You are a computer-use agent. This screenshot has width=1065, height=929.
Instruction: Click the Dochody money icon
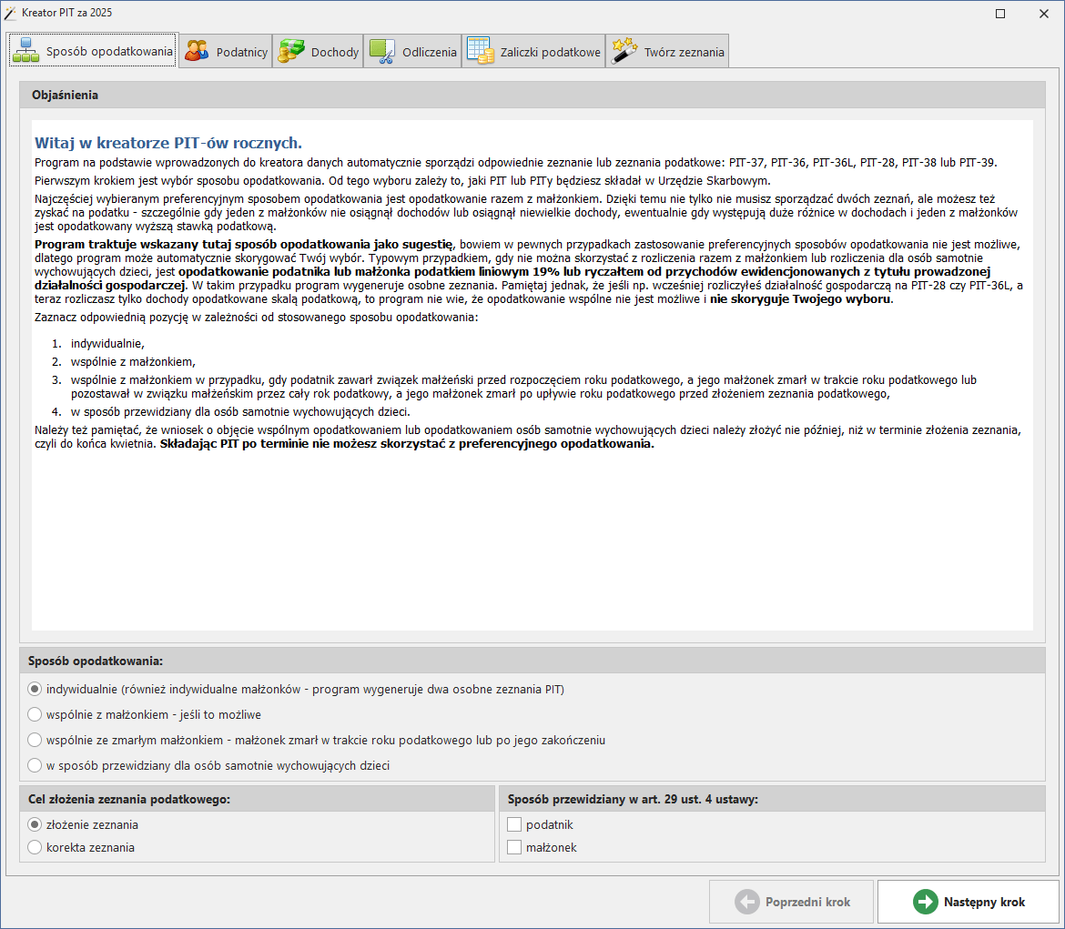click(x=291, y=52)
